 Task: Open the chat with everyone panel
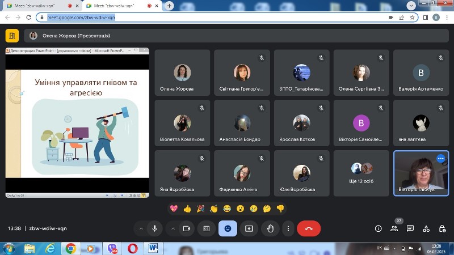tap(410, 229)
